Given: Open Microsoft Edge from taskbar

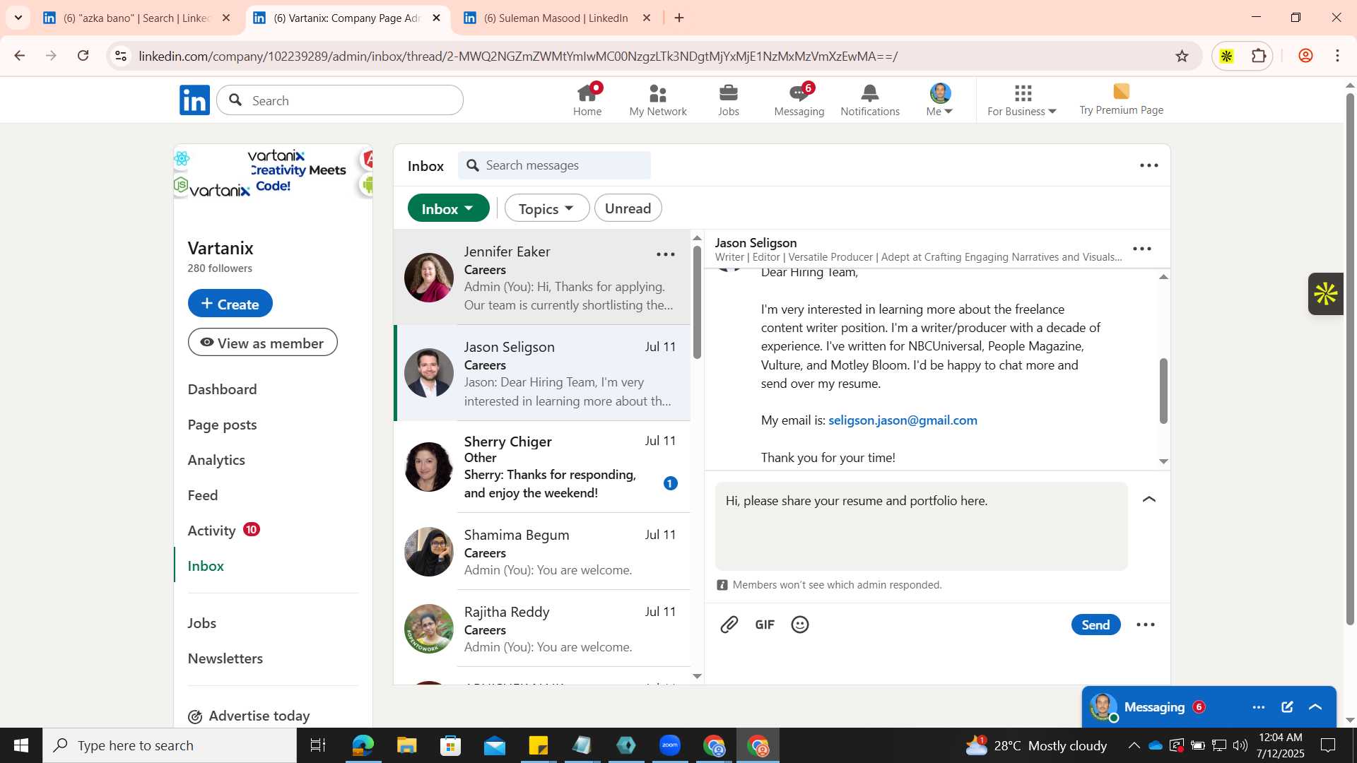Looking at the screenshot, I should point(363,745).
